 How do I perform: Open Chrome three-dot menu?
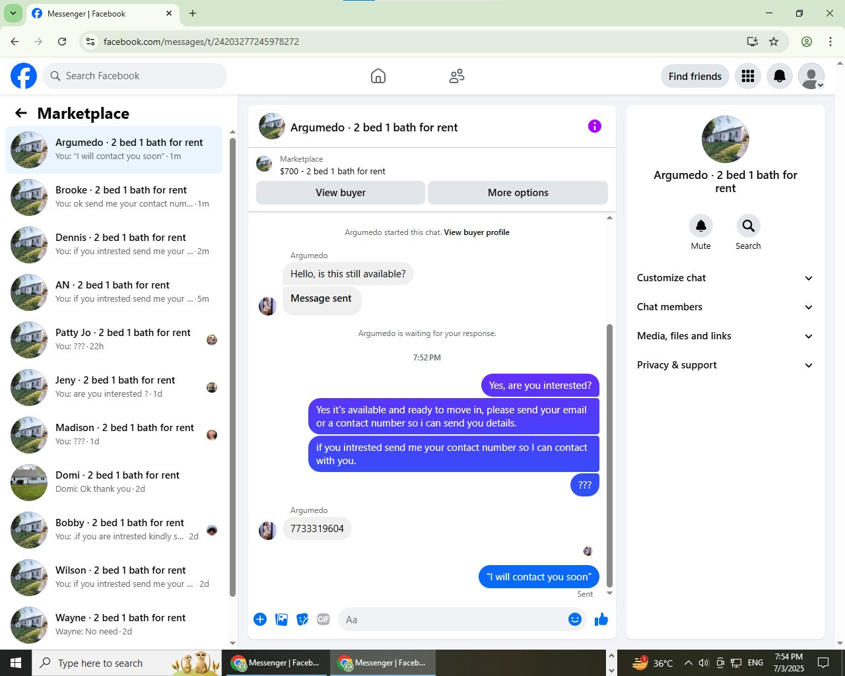coord(830,42)
